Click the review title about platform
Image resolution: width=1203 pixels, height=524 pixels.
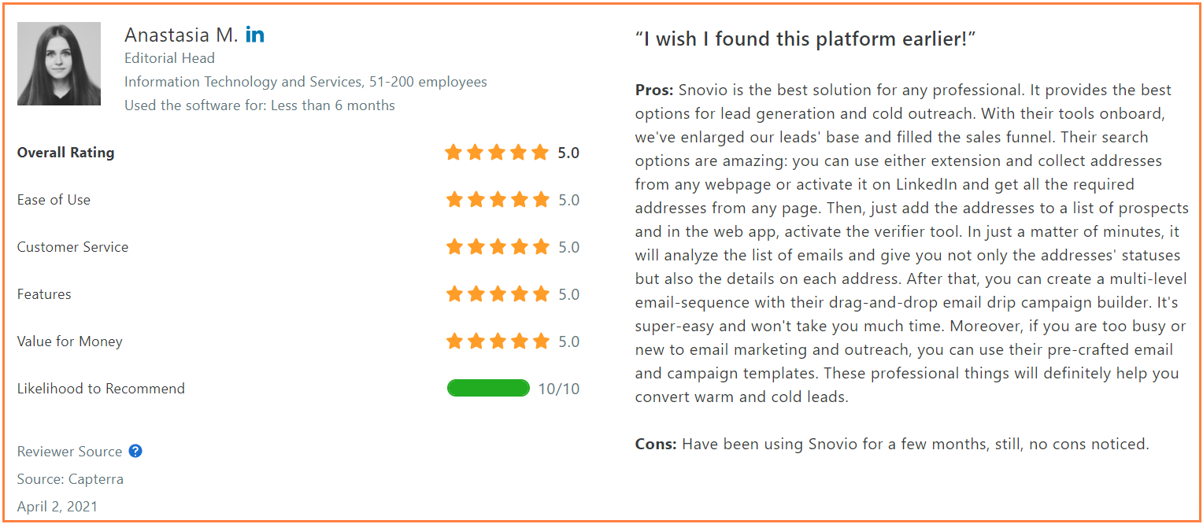805,39
